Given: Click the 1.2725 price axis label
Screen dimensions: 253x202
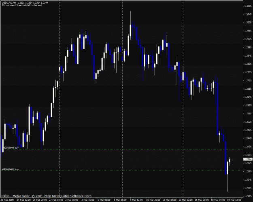Looking at the screenshot, I should click(x=248, y=80).
